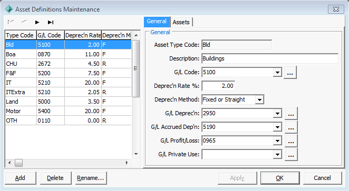Select the IT row
Image resolution: width=349 pixels, height=191 pixels.
pyautogui.click(x=68, y=83)
